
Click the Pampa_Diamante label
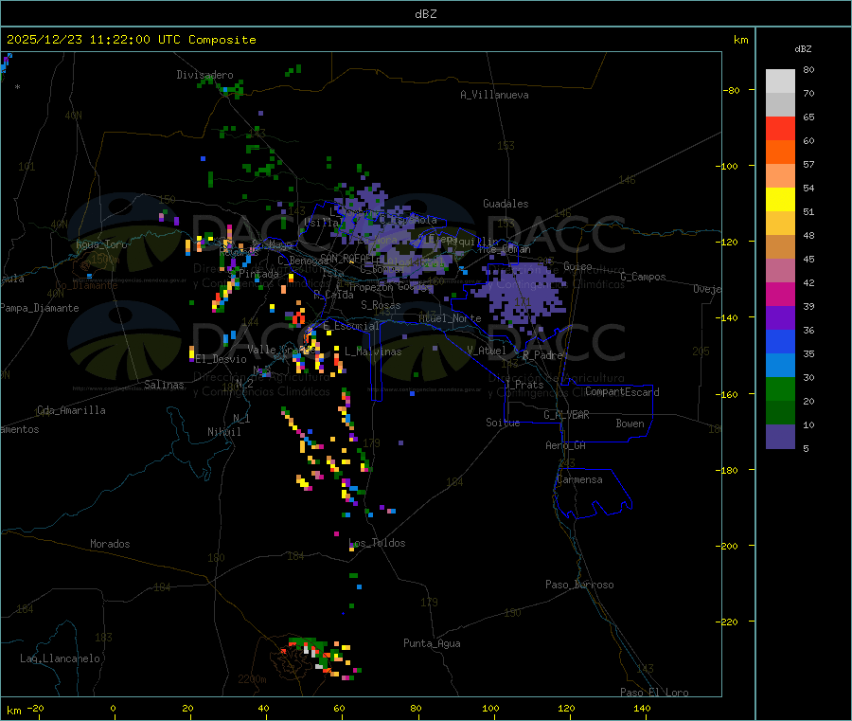[40, 308]
